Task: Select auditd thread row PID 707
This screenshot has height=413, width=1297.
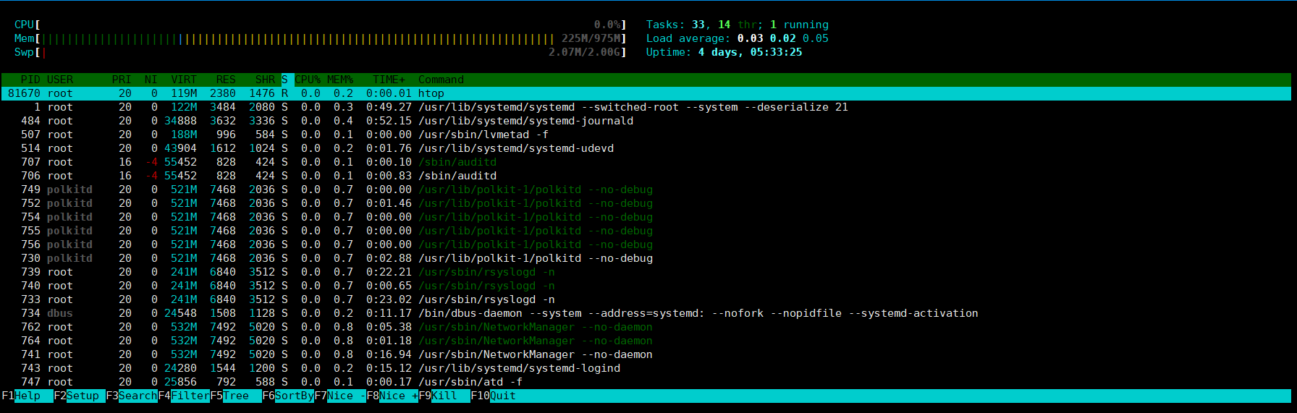Action: (x=646, y=162)
